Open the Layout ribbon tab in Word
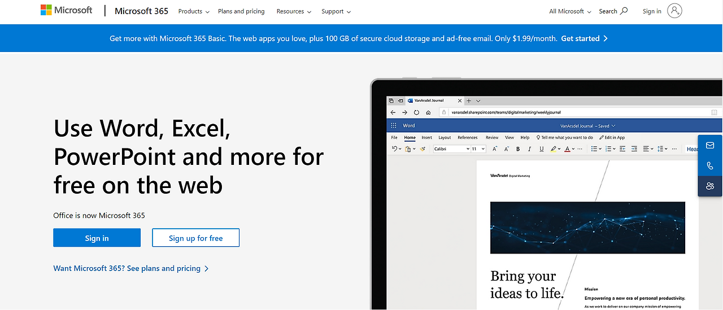Viewport: 723px width, 310px height. pos(445,137)
